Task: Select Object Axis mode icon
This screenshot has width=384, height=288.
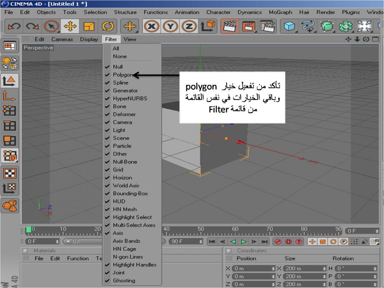Action: coord(10,96)
